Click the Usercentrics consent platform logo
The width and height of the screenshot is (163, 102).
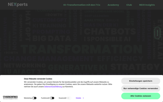click(x=10, y=97)
